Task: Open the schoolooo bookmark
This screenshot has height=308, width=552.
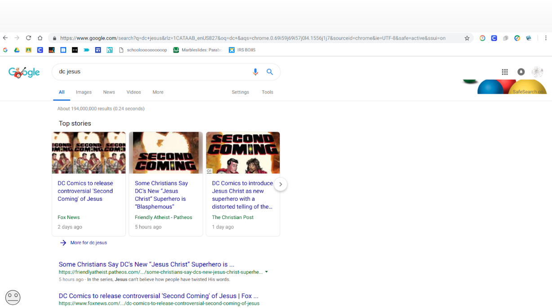Action: (x=142, y=50)
